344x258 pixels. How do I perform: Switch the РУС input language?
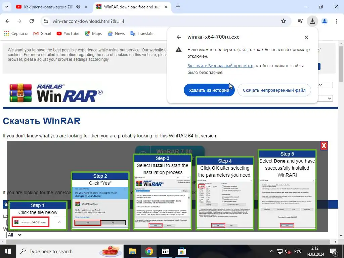[298, 251]
